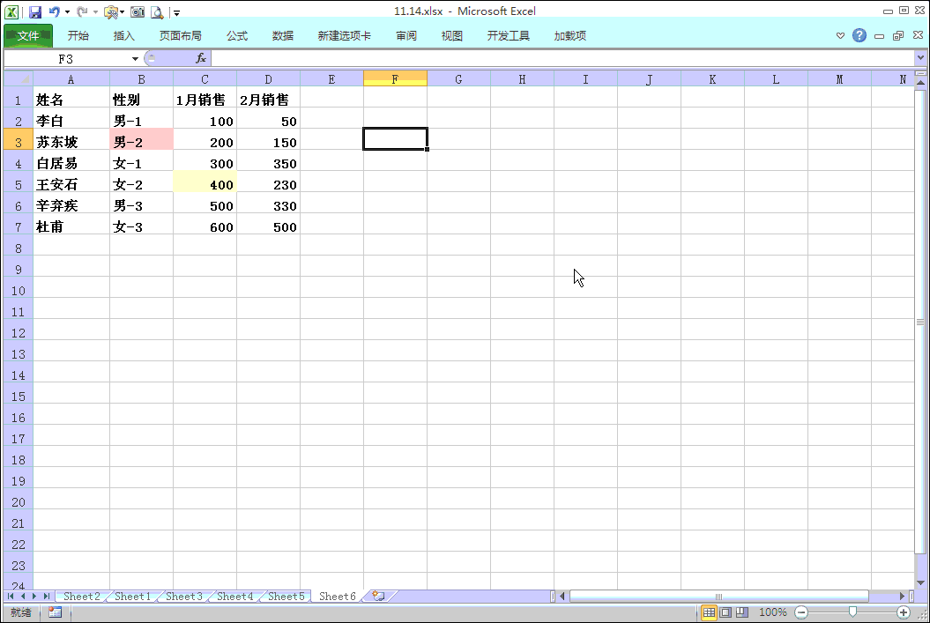
Task: Click the Redo arrow icon
Action: click(x=82, y=11)
